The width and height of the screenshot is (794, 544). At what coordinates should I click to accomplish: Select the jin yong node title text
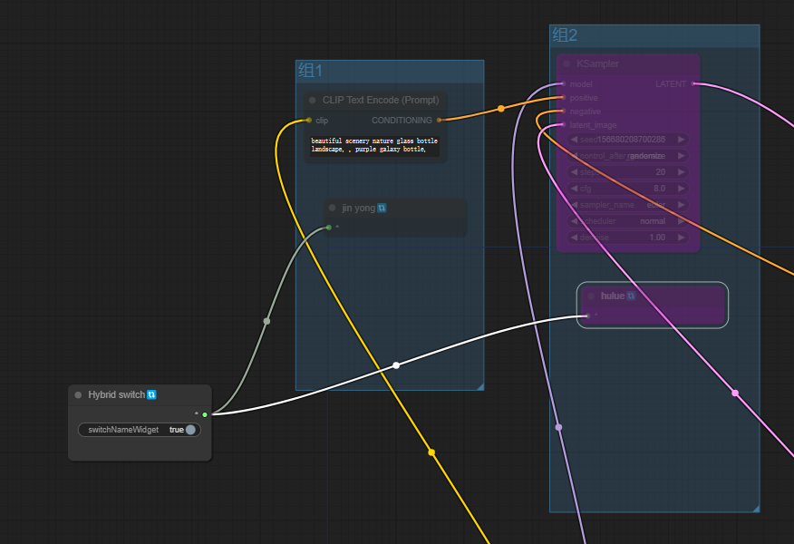point(359,208)
